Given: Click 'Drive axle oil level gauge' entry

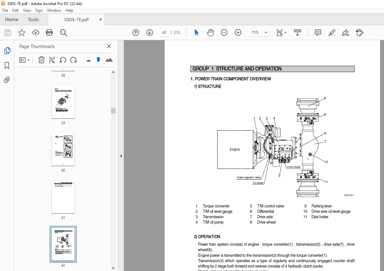Looking at the screenshot, I should click(331, 211).
